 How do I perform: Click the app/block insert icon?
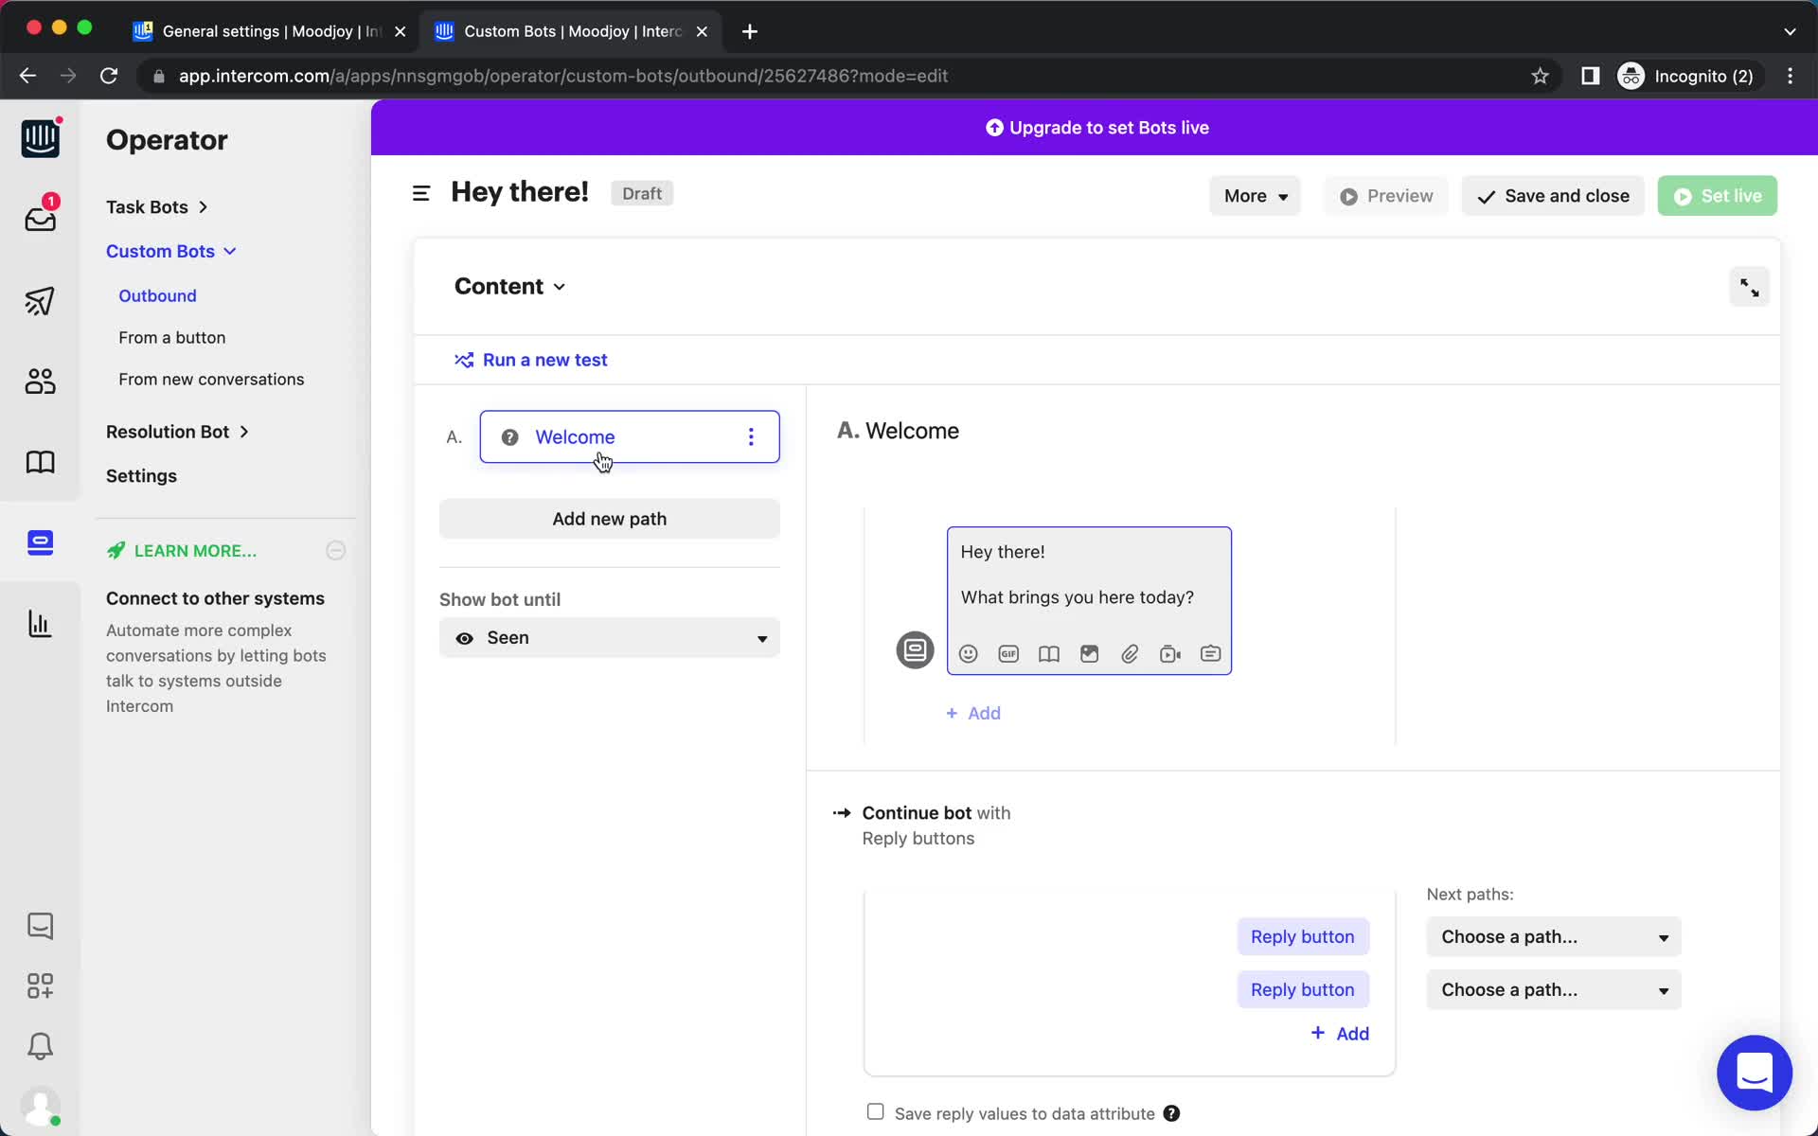1211,653
